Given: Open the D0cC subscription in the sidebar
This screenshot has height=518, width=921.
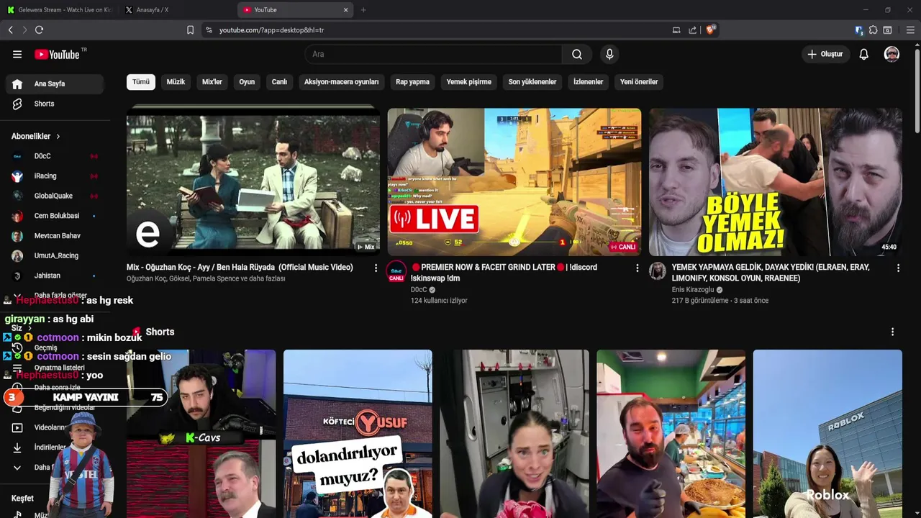Looking at the screenshot, I should (55, 156).
